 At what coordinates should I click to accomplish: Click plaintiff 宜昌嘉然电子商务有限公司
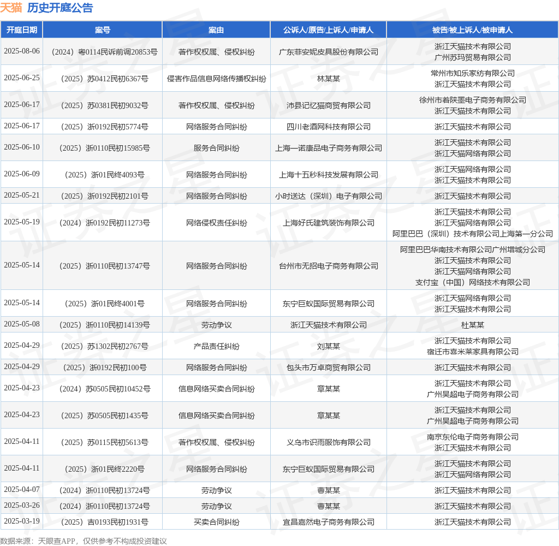pos(328,522)
